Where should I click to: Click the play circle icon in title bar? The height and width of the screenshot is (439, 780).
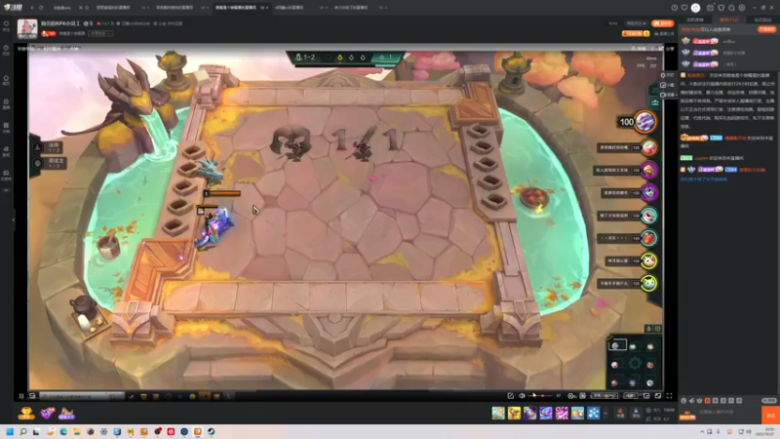[x=742, y=8]
